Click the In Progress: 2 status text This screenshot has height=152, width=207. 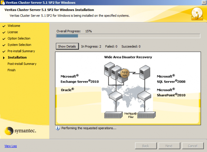tap(91, 47)
